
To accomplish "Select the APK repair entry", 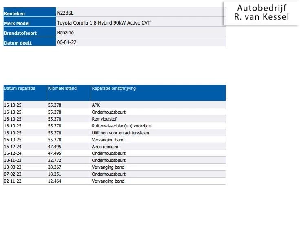I will 96,105.
